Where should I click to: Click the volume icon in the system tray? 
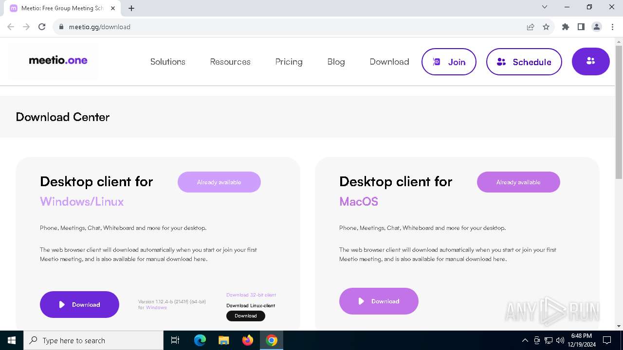(x=560, y=340)
